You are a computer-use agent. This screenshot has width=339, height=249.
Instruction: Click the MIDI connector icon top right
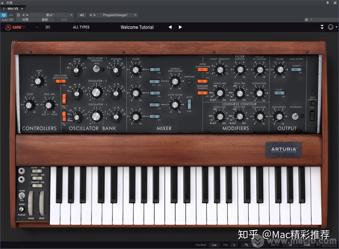[330, 27]
